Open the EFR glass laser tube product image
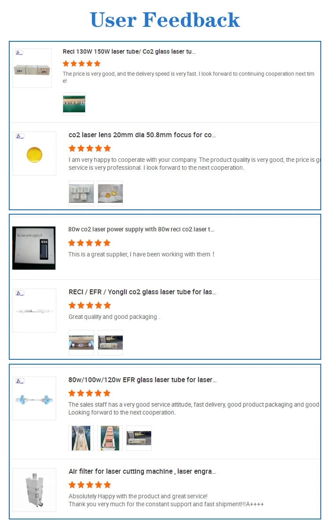 pos(34,398)
